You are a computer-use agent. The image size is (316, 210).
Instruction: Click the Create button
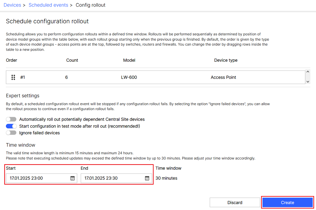coord(287,203)
